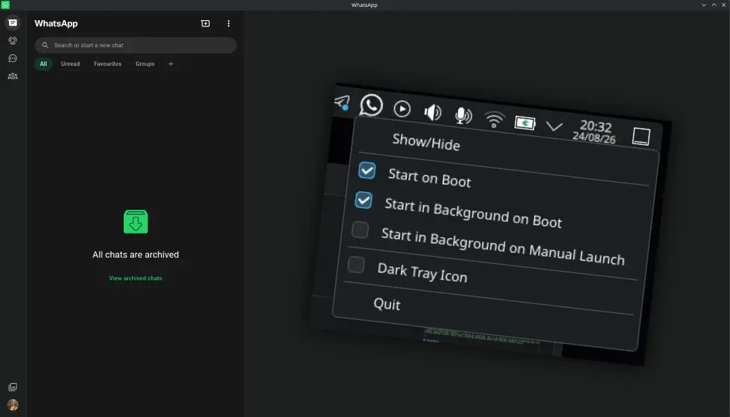Toggle Start in Background on Boot checkbox
Viewport: 730px width, 417px height.
click(363, 200)
